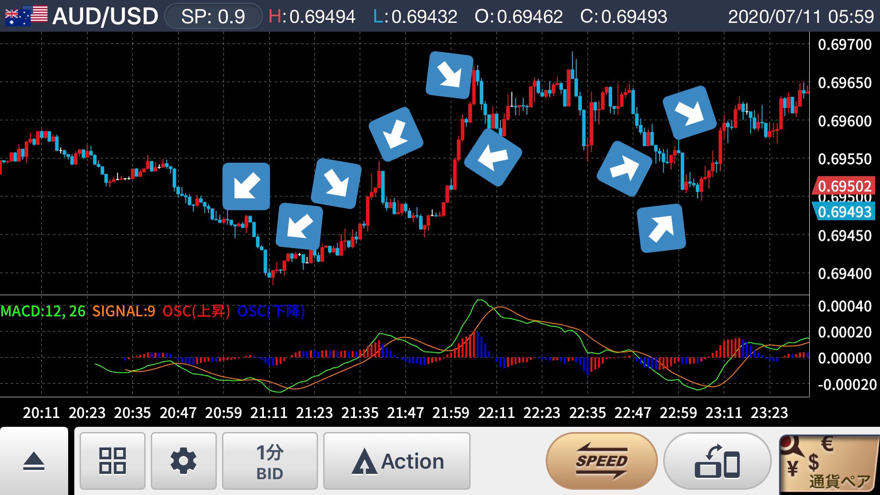
Task: Tap the up-right arrow marker below 0.69500
Action: click(x=661, y=228)
